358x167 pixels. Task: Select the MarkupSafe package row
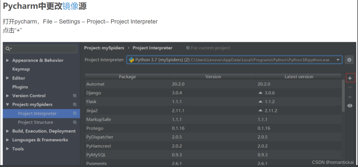pos(213,119)
